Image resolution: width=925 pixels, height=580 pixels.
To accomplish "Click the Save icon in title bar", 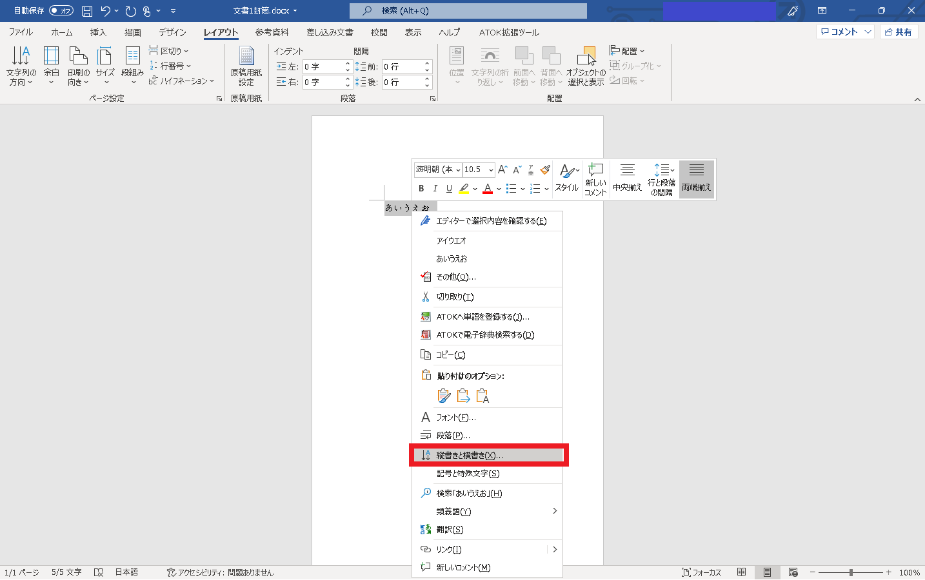I will tap(87, 11).
